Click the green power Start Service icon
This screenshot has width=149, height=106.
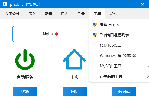[25, 60]
